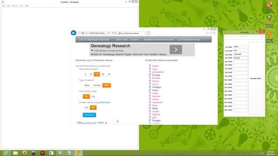Image resolution: width=278 pixels, height=156 pixels.
Task: Select the List of Random Names tab
Action: (131, 33)
